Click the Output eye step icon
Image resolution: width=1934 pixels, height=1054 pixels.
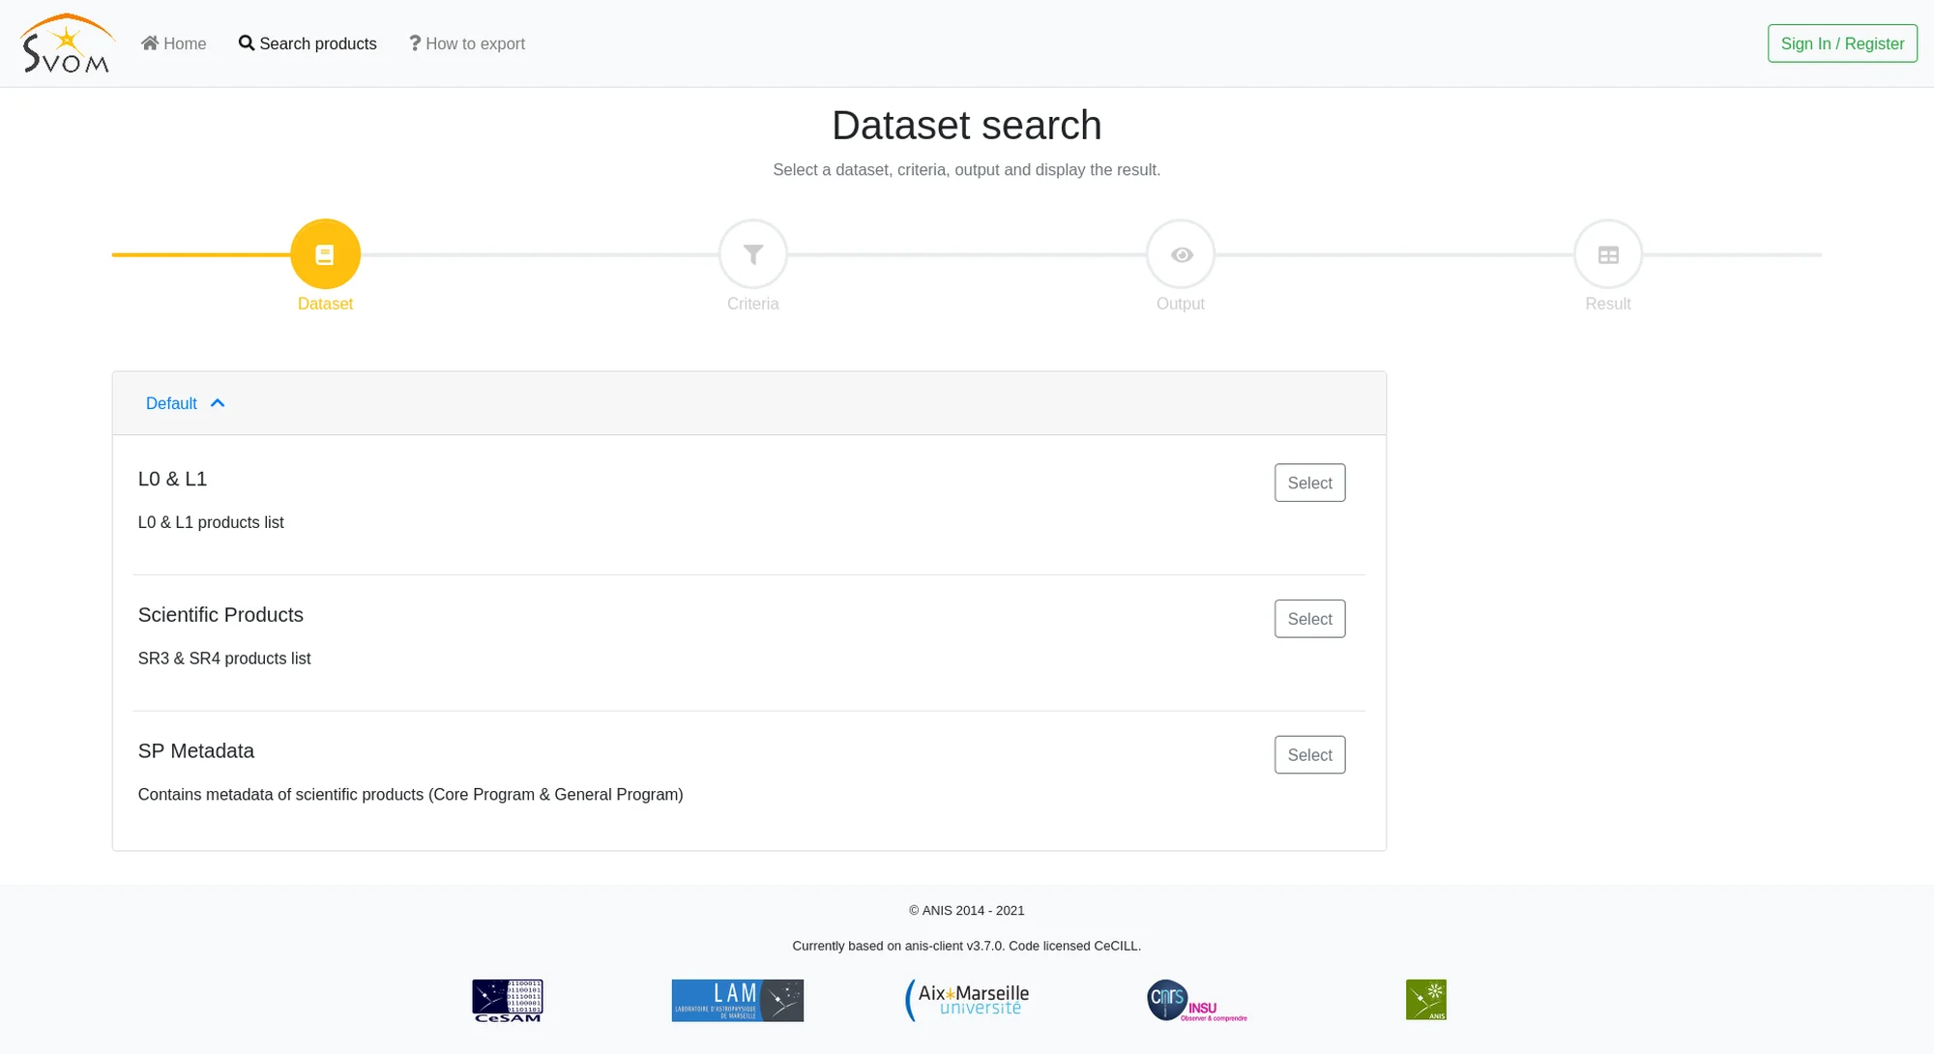tap(1181, 254)
